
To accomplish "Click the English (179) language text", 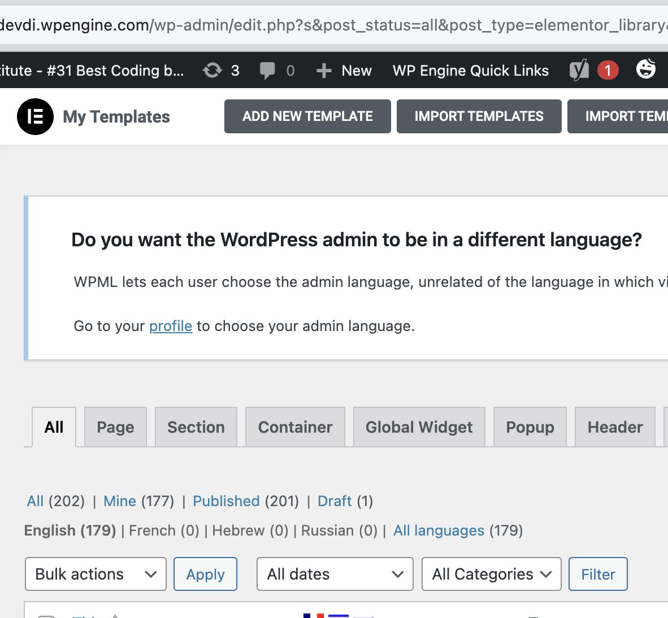I will point(70,530).
